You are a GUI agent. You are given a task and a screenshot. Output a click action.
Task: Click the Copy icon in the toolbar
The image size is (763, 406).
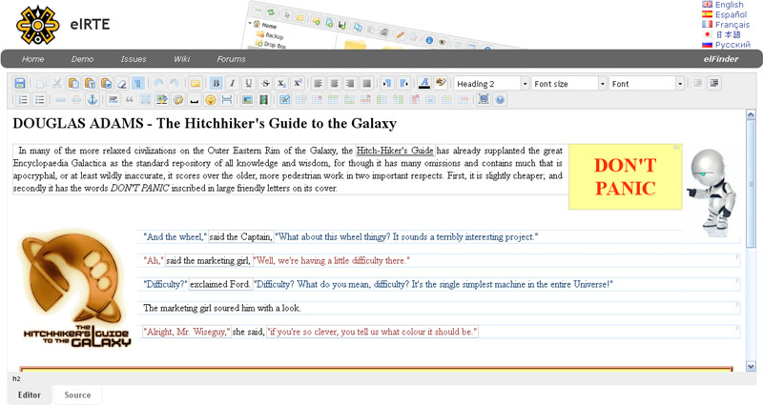click(41, 83)
